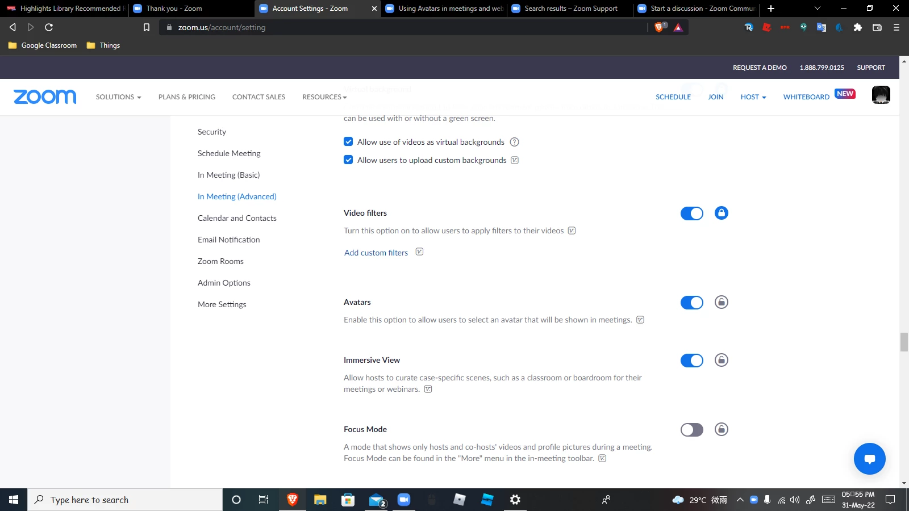
Task: Select Security in settings sidebar
Action: [x=212, y=132]
